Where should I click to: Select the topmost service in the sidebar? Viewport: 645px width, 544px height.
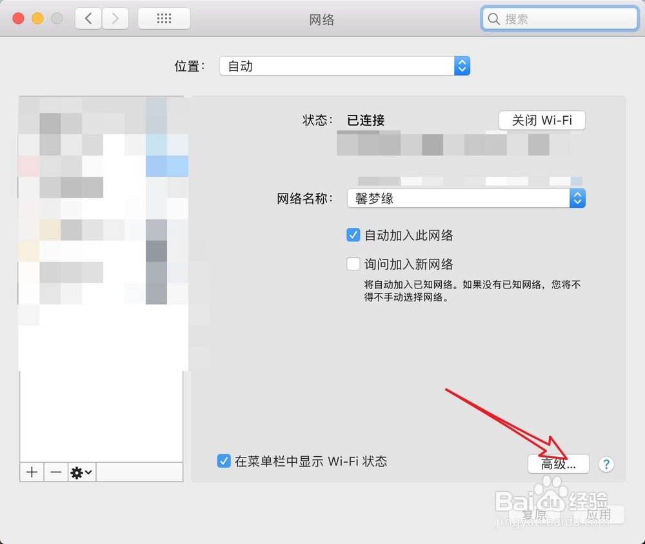pyautogui.click(x=101, y=110)
